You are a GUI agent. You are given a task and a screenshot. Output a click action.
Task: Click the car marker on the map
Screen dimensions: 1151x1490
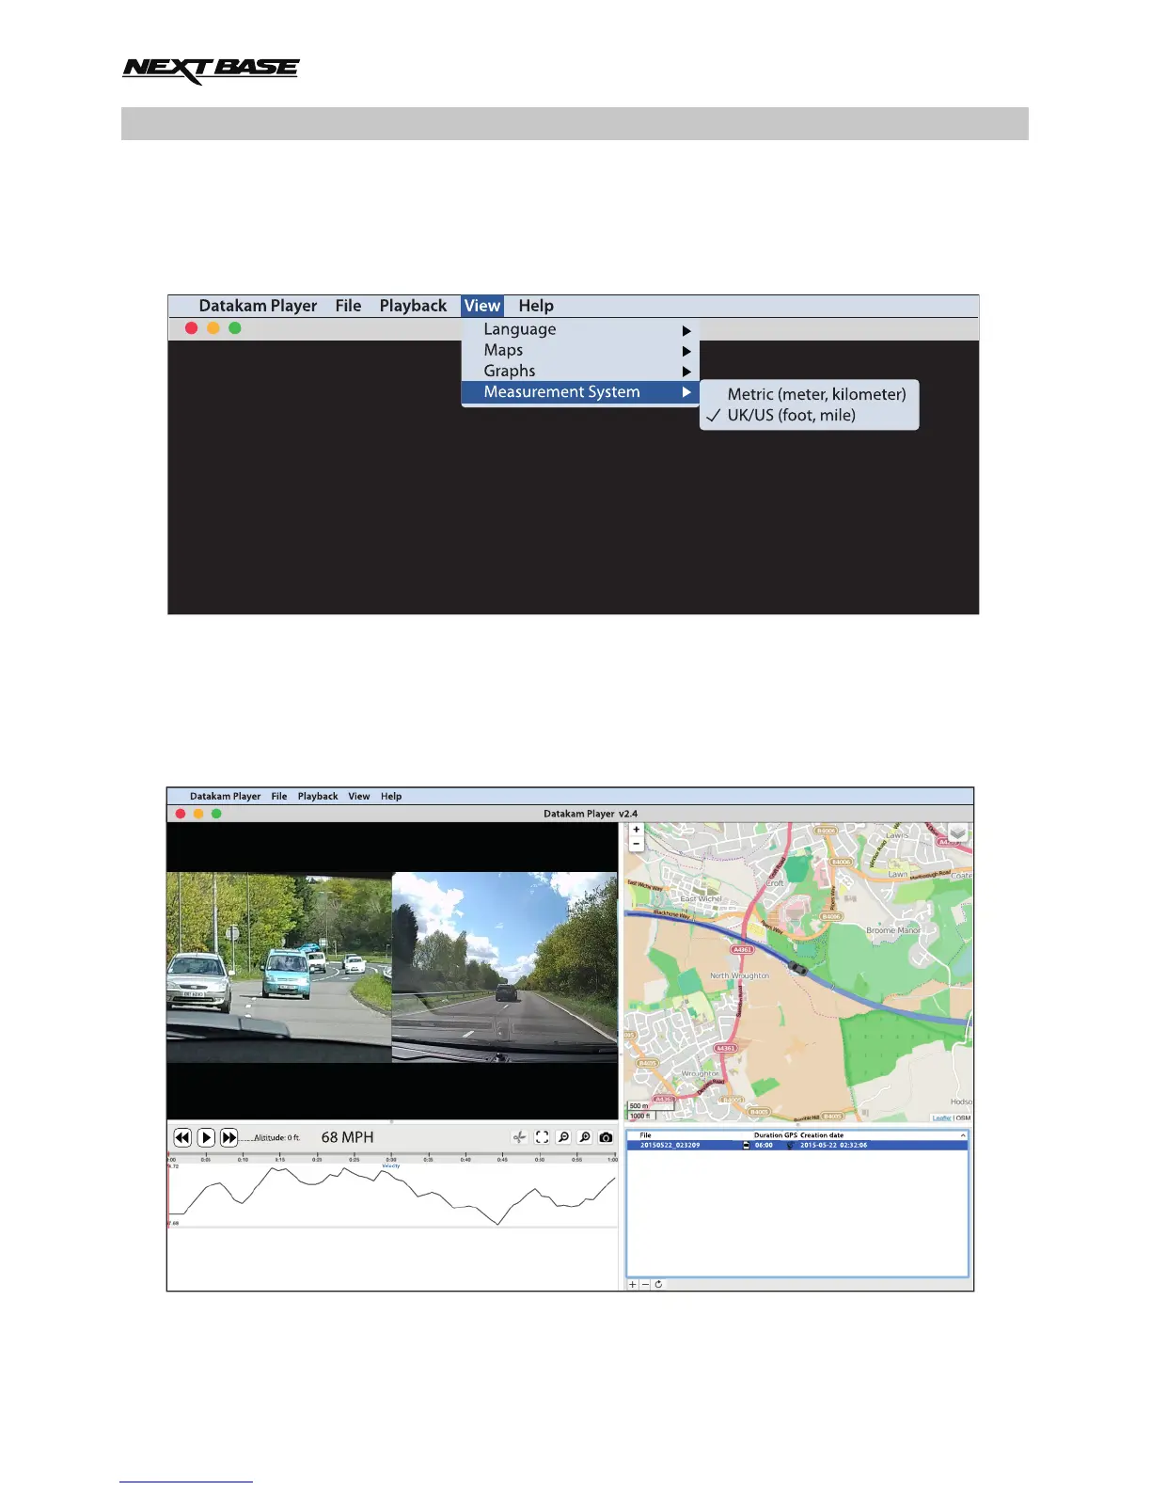tap(797, 968)
